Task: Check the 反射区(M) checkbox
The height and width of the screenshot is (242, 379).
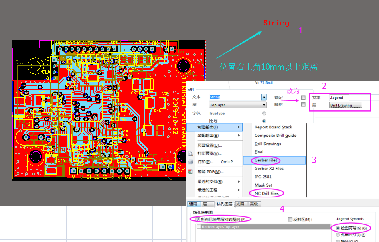Action: 290,219
